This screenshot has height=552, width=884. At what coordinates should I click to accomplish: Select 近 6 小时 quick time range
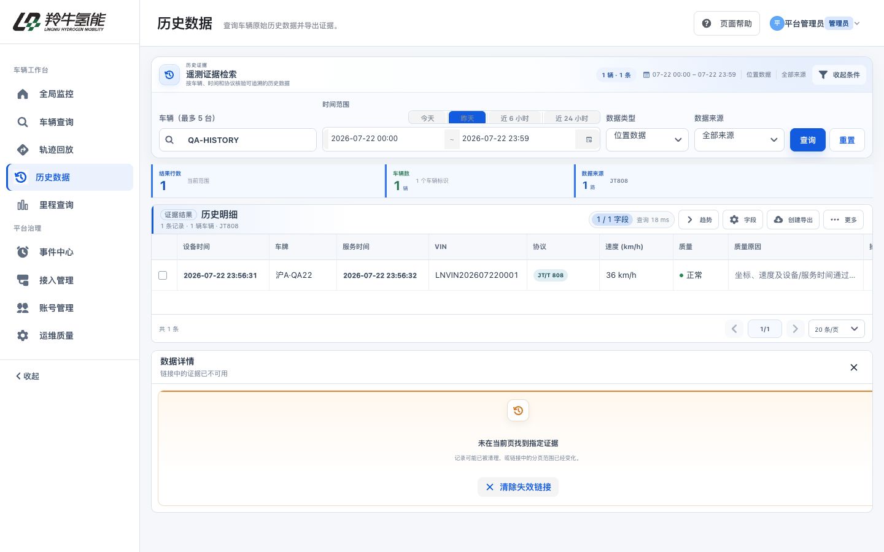point(514,118)
